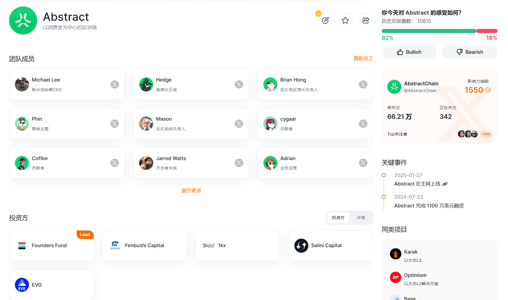
Task: Open Hedge's X profile icon
Action: 239,84
